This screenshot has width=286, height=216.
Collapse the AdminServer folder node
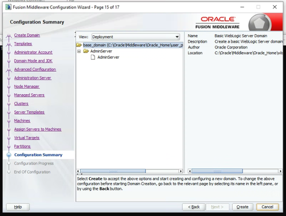pos(79,51)
